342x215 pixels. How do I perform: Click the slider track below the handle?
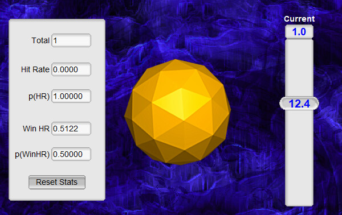tap(299, 158)
